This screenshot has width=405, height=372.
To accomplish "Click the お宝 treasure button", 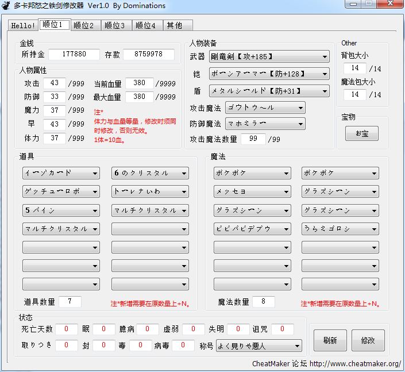I will [x=362, y=133].
